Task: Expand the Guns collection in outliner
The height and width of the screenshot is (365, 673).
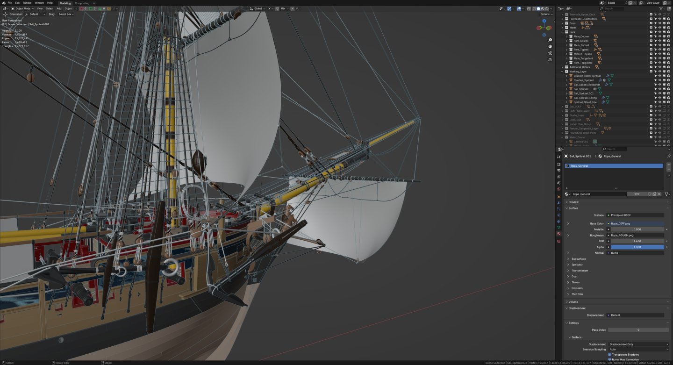Action: click(x=562, y=23)
